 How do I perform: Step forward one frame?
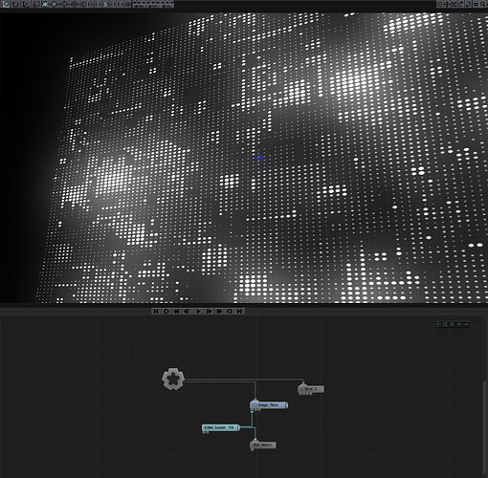click(209, 312)
